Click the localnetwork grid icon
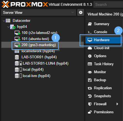123x121 pixels. [17, 51]
